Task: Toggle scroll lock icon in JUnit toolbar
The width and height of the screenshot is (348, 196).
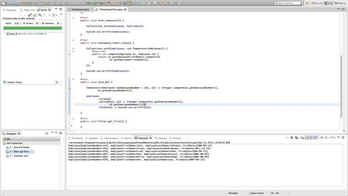Action: pyautogui.click(x=34, y=15)
